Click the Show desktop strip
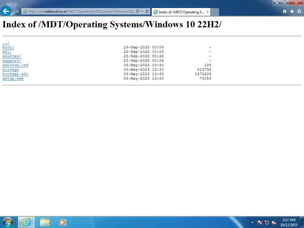Viewport: 304px width, 228px height. (x=302, y=222)
